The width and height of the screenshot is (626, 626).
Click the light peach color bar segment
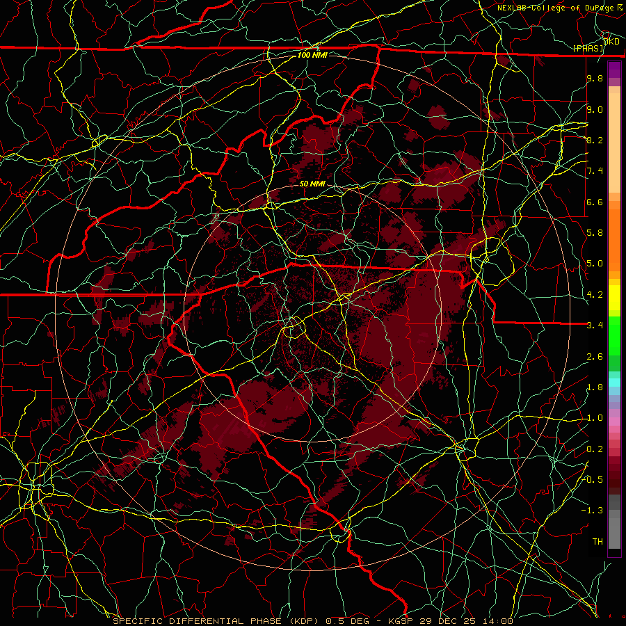614,143
